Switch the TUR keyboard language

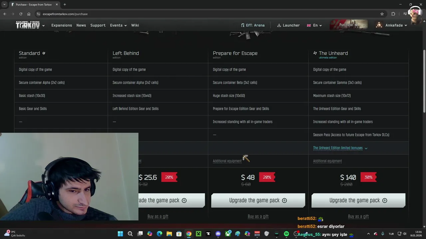[x=391, y=234]
